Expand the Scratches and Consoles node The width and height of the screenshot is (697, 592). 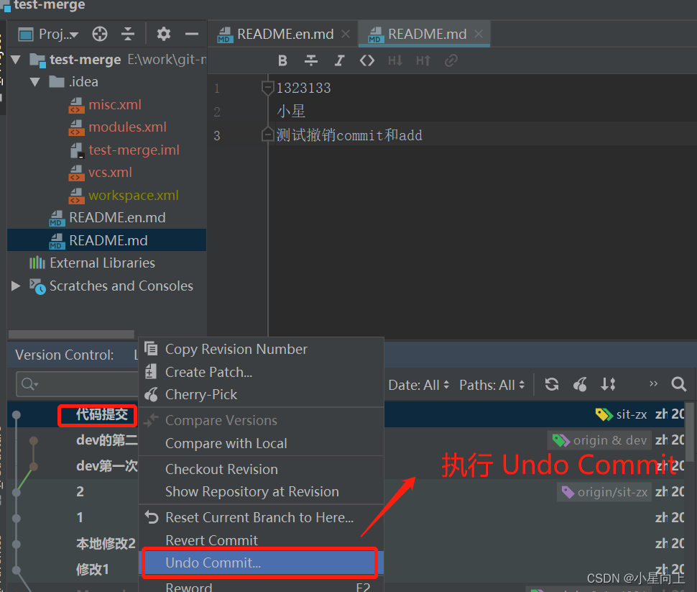click(x=16, y=286)
